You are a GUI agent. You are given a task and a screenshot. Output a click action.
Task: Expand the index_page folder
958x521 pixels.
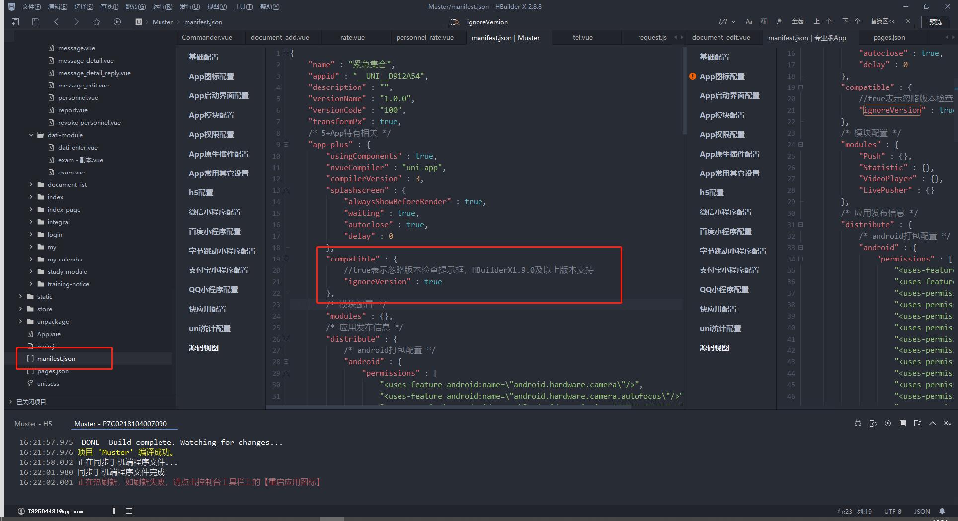coord(32,209)
